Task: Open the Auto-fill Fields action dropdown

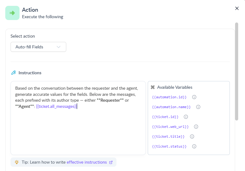Action: click(38, 47)
